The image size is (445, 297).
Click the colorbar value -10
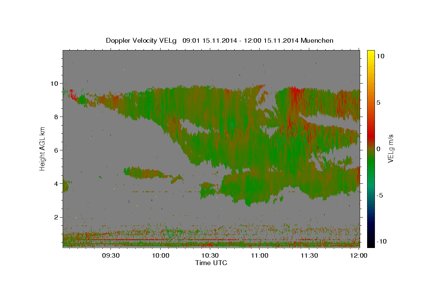(382, 241)
